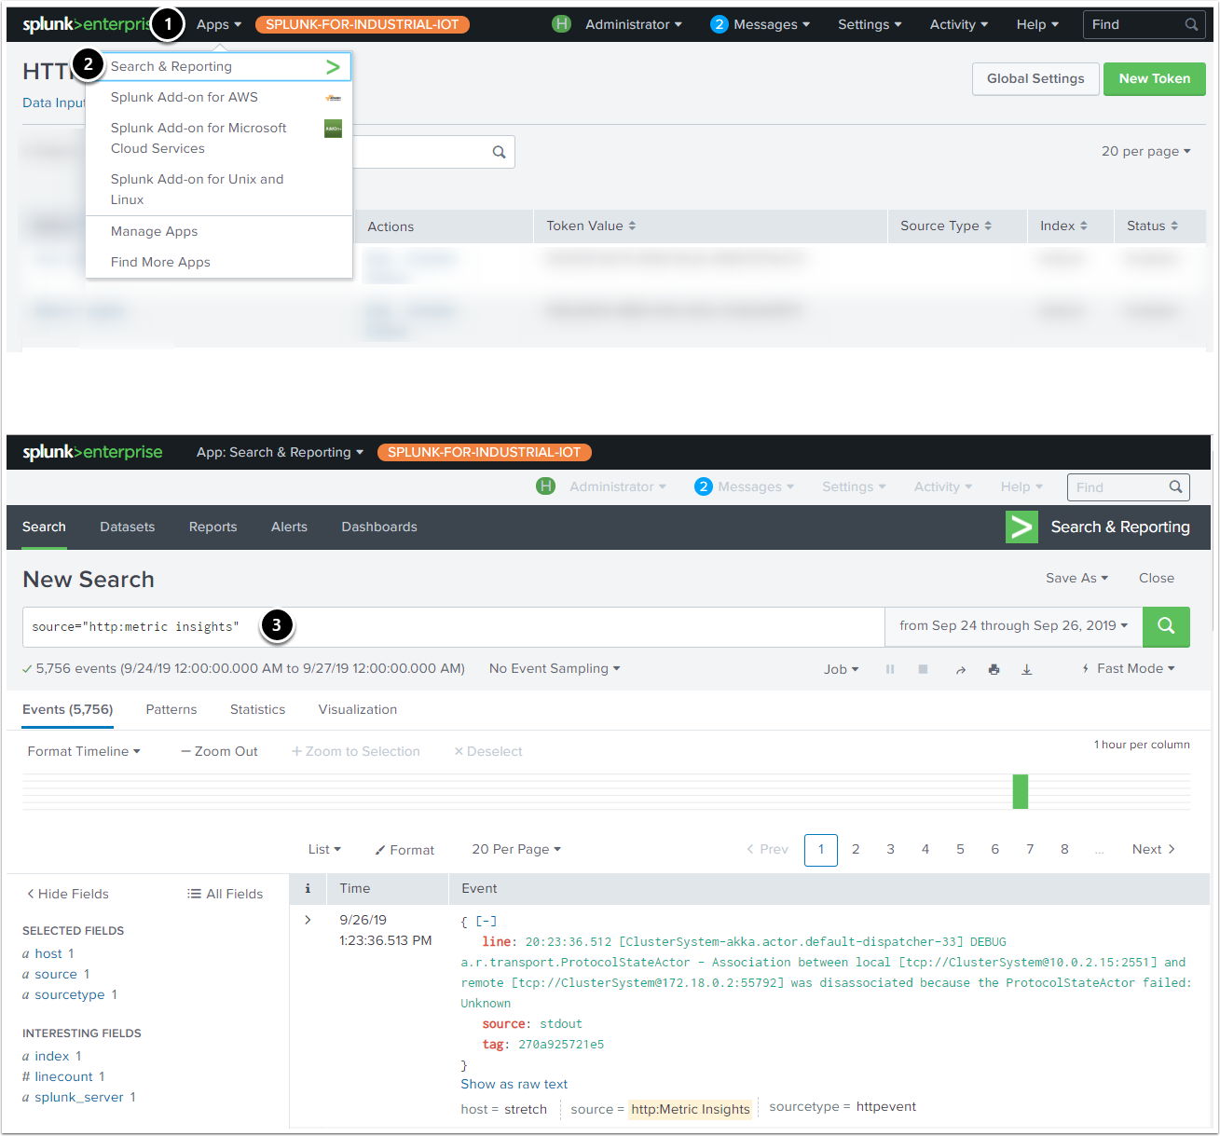The image size is (1220, 1136).
Task: Pause the search job
Action: pyautogui.click(x=890, y=669)
